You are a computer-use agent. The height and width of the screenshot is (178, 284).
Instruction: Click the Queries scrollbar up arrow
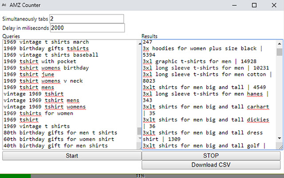(x=140, y=44)
